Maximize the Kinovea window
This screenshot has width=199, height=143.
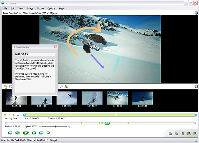pyautogui.click(x=191, y=3)
